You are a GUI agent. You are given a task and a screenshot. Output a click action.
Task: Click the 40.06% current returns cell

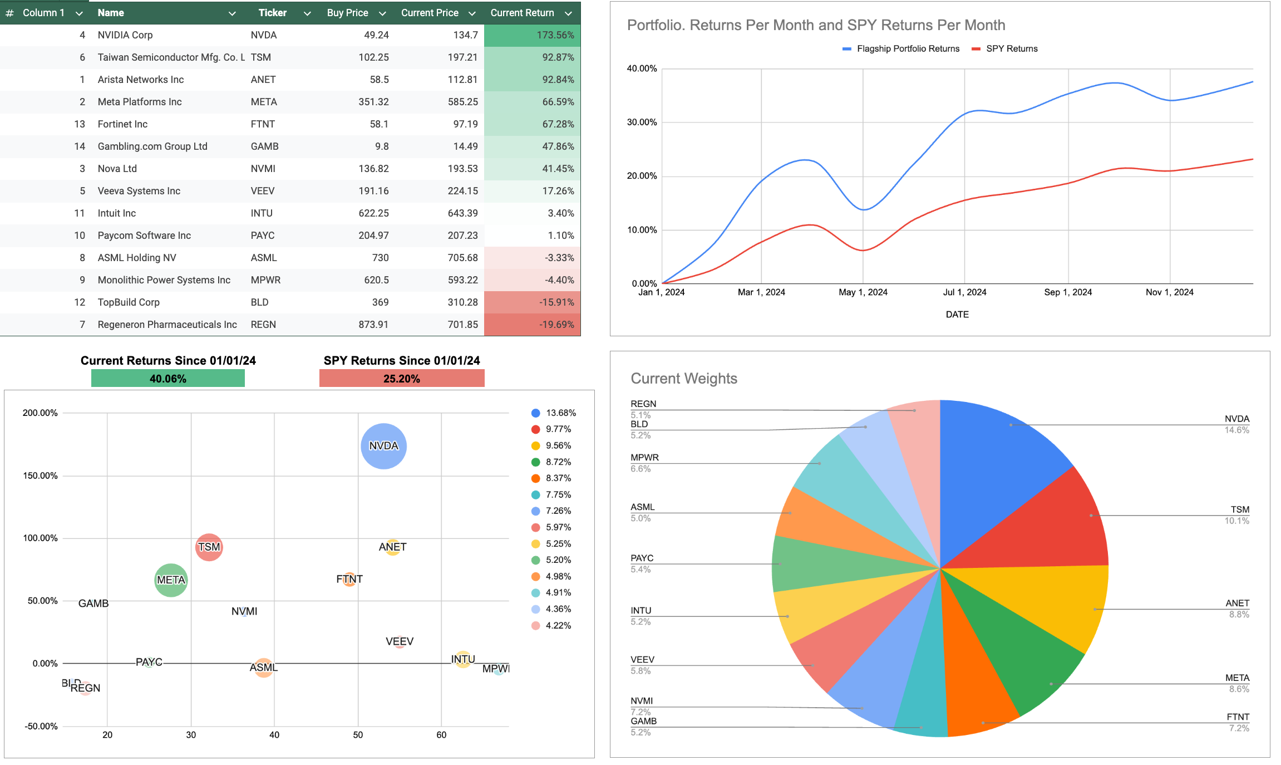tap(167, 379)
